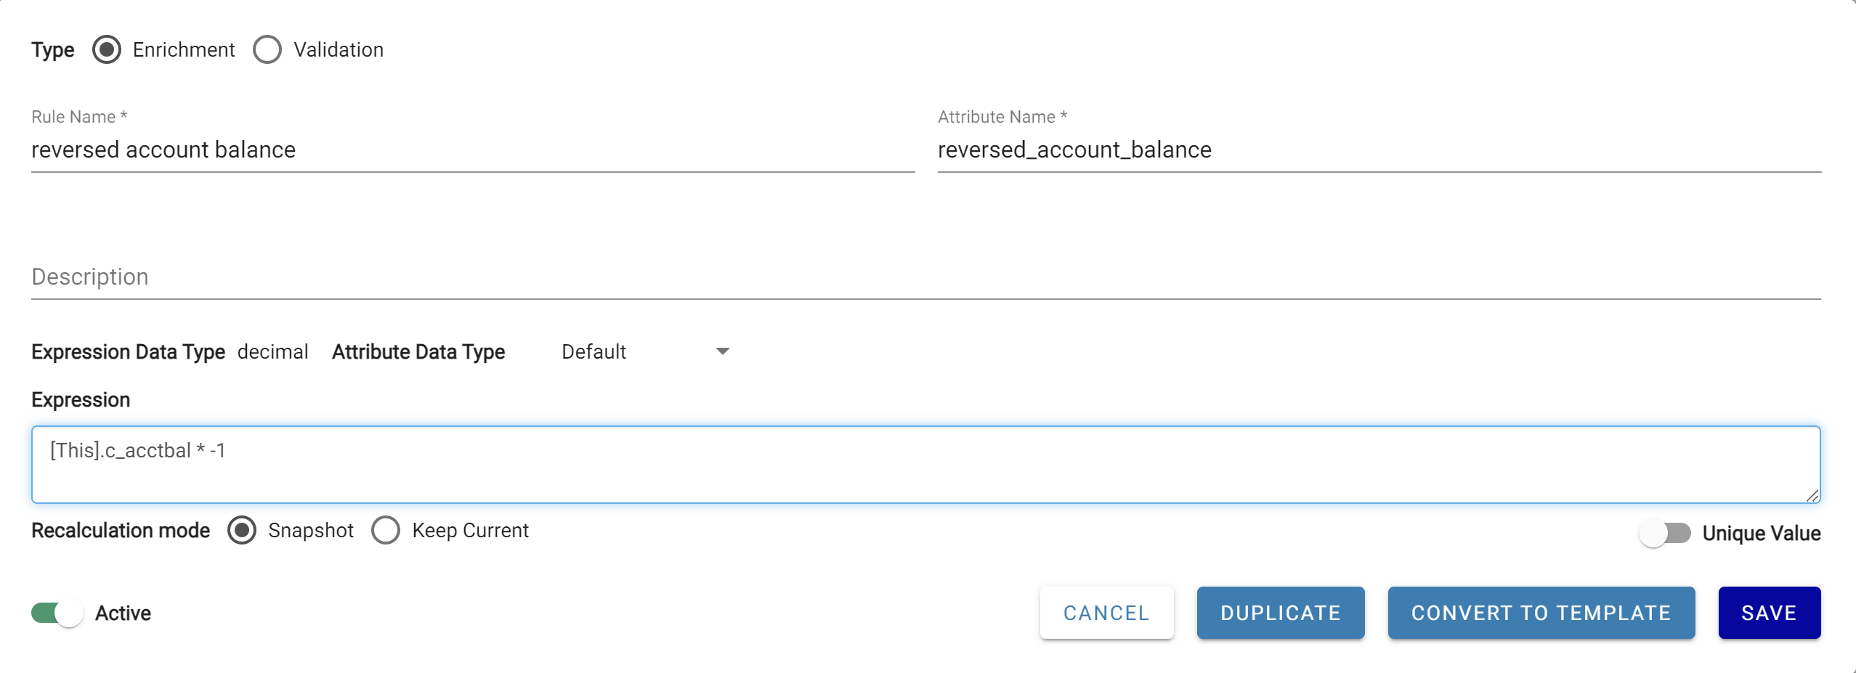The width and height of the screenshot is (1856, 673).
Task: Click the Unique Value label text
Action: pyautogui.click(x=1762, y=534)
